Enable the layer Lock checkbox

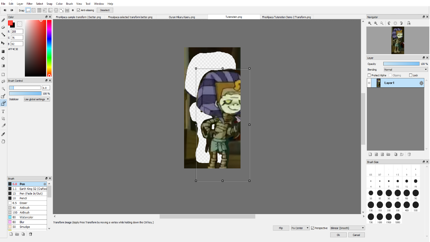pos(411,75)
